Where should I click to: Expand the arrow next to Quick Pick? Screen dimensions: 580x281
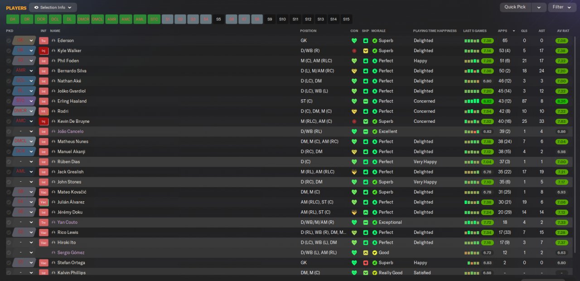coord(539,7)
